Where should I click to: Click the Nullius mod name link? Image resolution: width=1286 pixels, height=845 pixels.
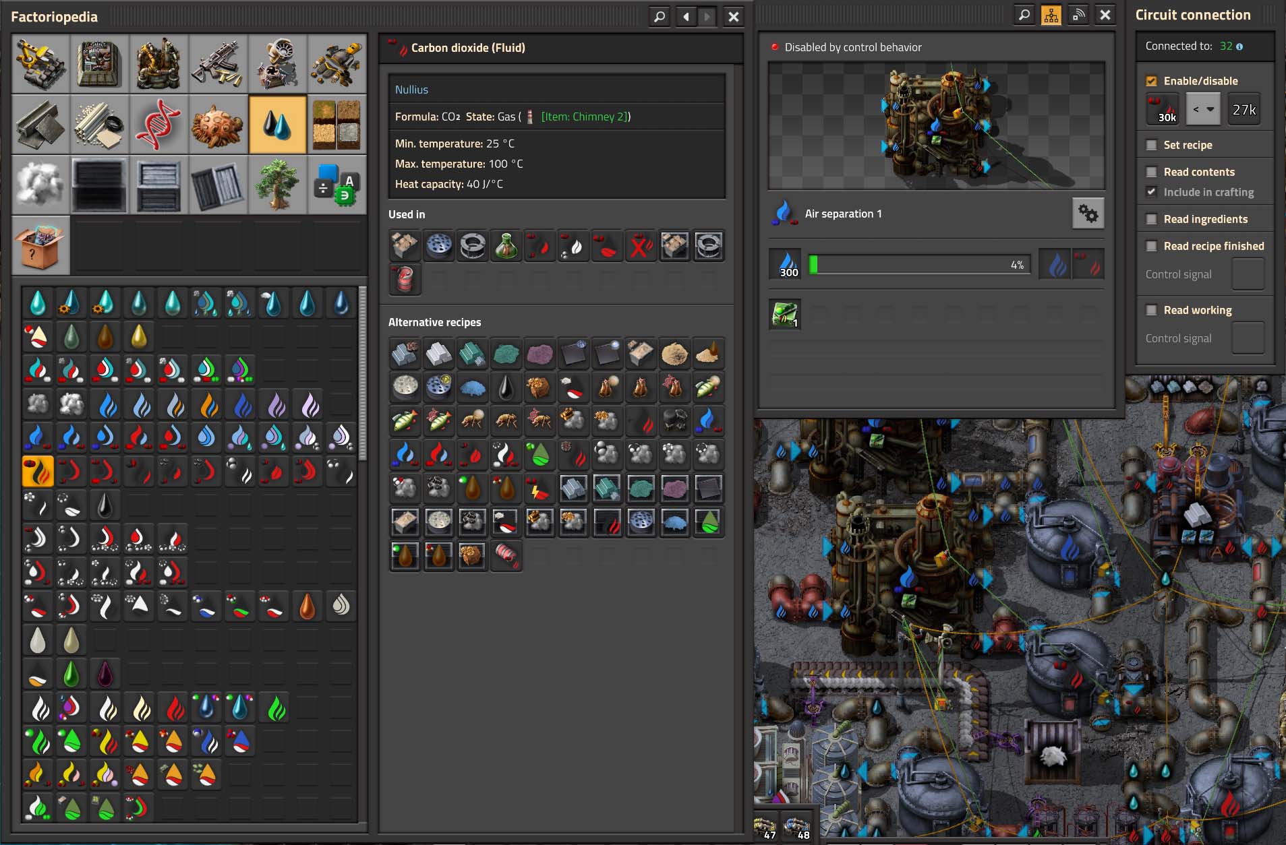tap(411, 90)
